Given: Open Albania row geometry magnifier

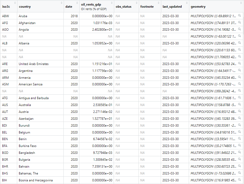Looking at the screenshot, I should (x=240, y=43).
